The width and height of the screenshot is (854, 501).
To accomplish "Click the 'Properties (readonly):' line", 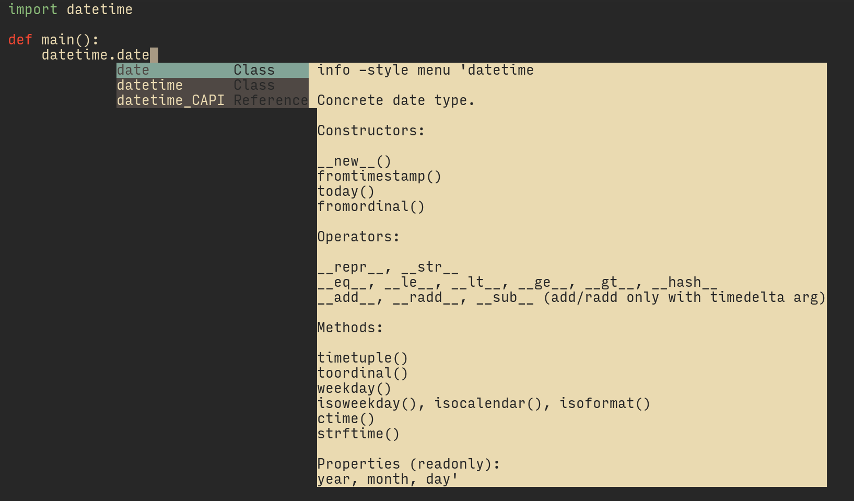I will (x=408, y=463).
